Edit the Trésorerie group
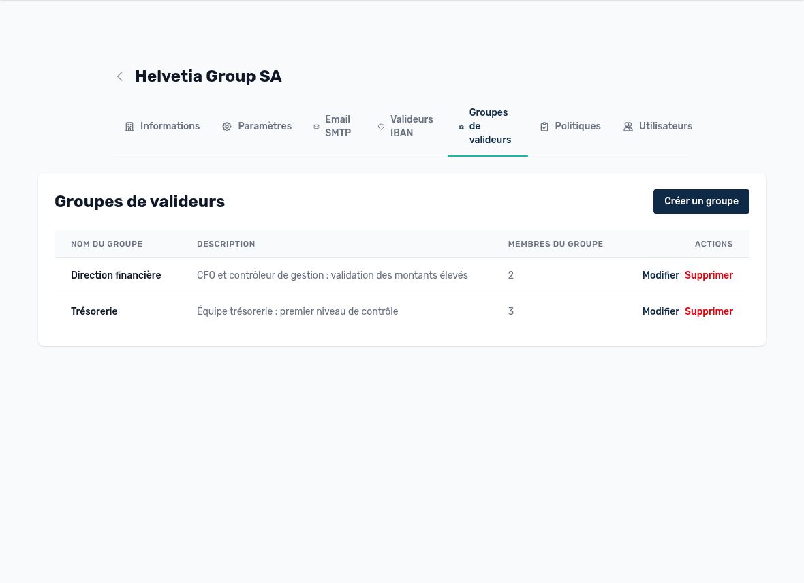Screen dimensions: 804x583 660,311
